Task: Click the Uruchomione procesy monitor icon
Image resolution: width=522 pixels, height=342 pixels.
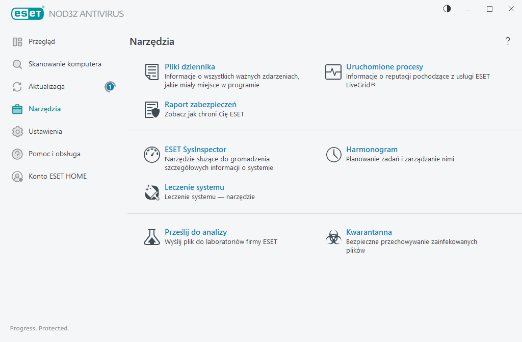Action: tap(333, 72)
